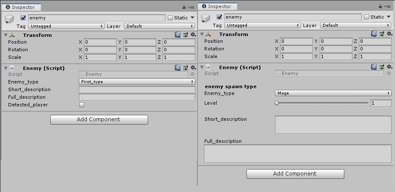Open Transform help icon in left Inspector
The height and width of the screenshot is (192, 395).
coord(177,35)
